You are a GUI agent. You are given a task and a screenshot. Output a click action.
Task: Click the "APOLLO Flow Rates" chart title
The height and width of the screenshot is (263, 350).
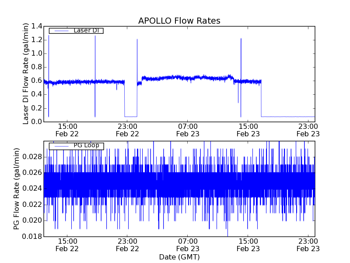pyautogui.click(x=179, y=21)
